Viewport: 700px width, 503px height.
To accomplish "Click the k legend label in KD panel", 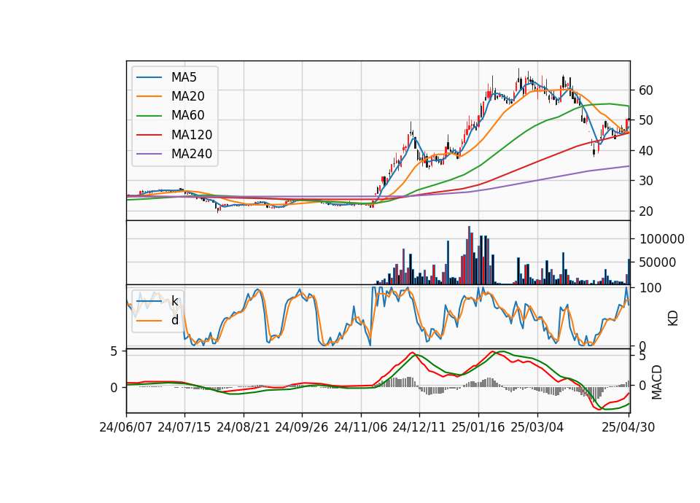I will tap(174, 301).
